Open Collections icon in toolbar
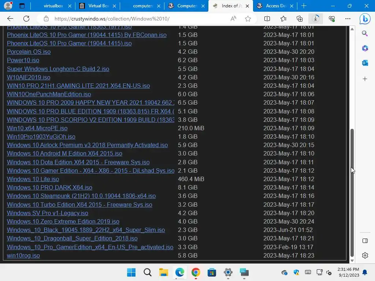375x281 pixels. [x=300, y=19]
